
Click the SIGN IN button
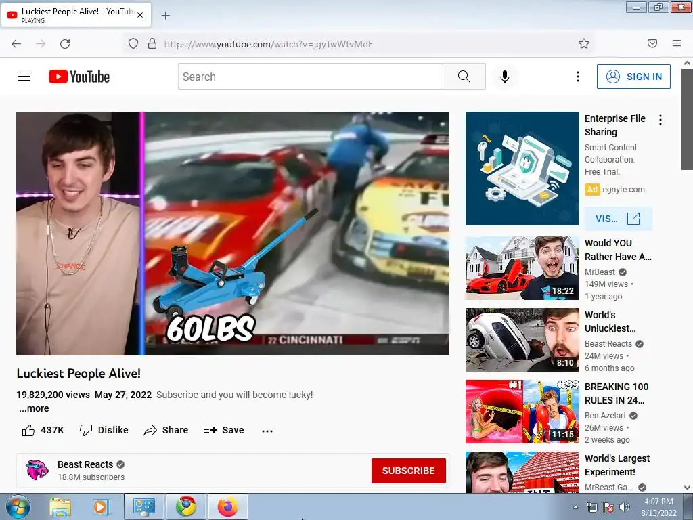click(633, 77)
